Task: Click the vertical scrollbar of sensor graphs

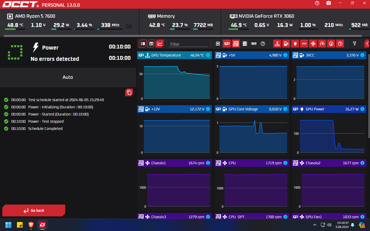Action: point(369,96)
